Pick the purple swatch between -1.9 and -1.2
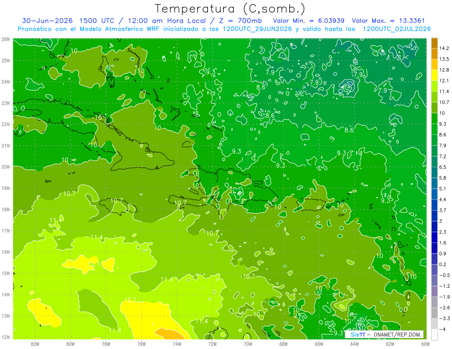The width and height of the screenshot is (452, 349). [x=434, y=291]
